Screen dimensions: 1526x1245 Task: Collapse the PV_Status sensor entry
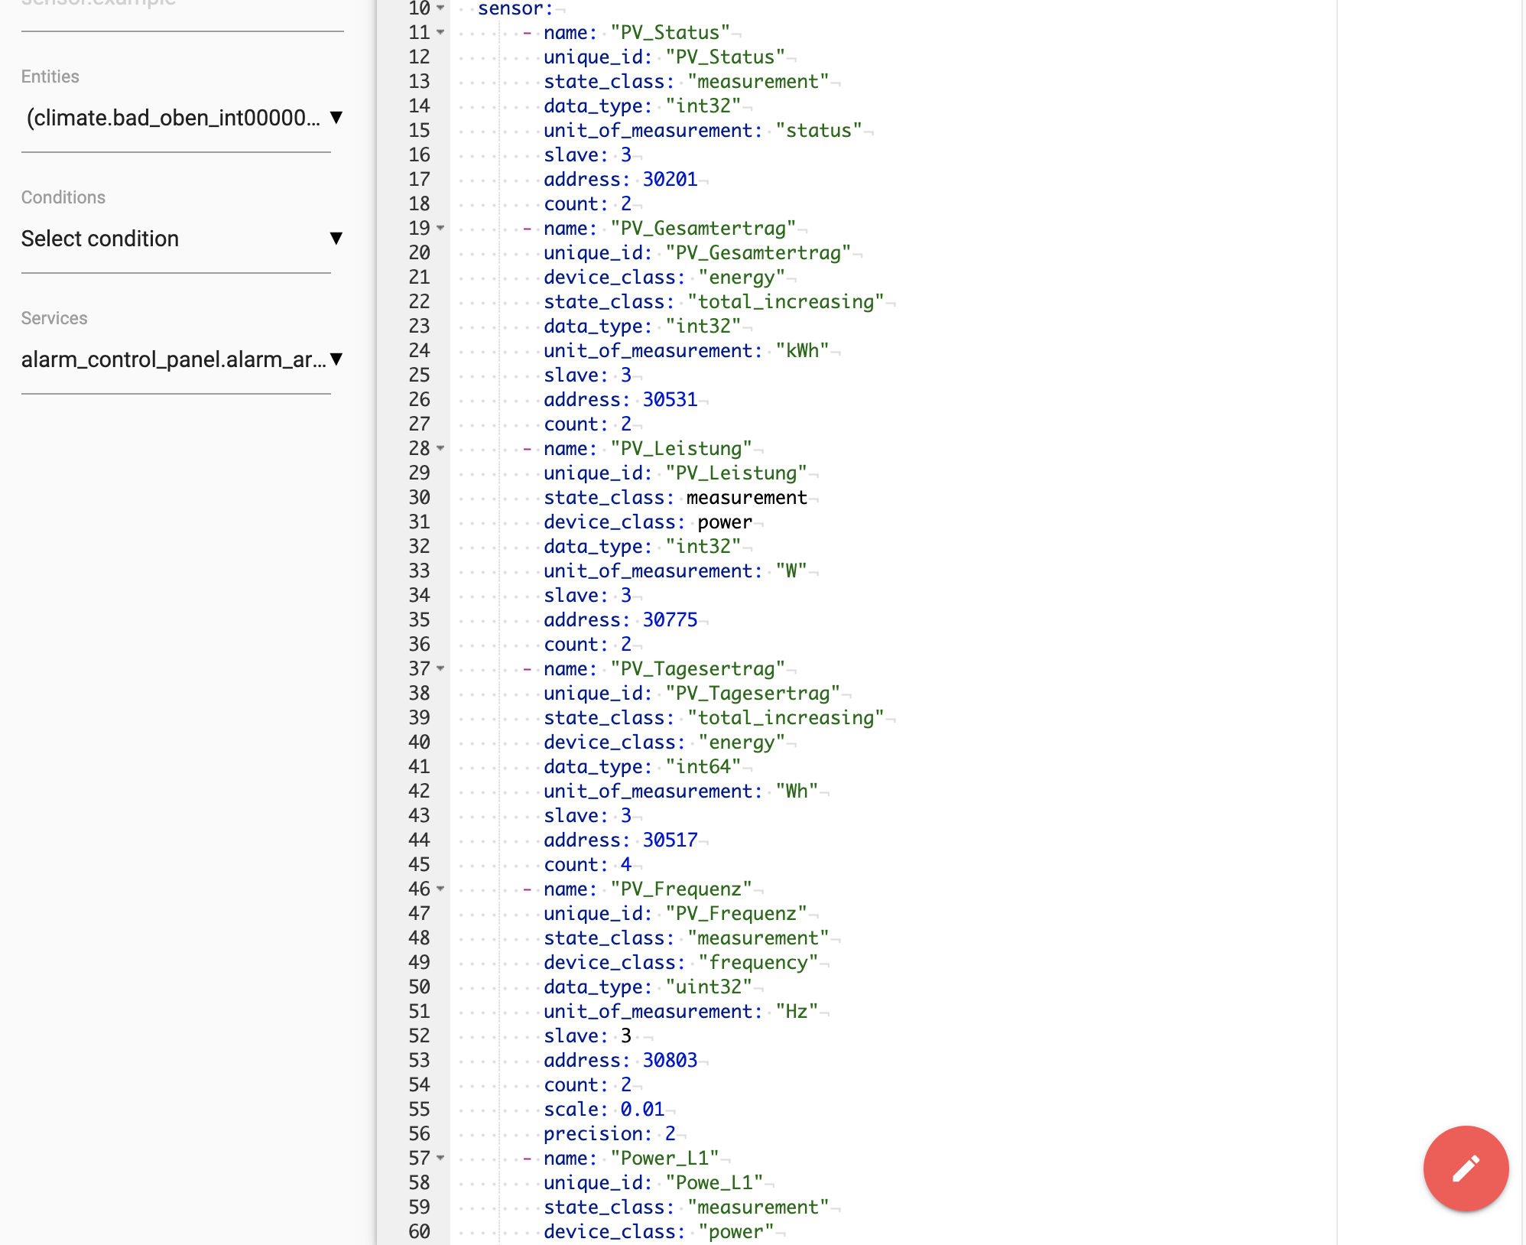click(x=440, y=33)
